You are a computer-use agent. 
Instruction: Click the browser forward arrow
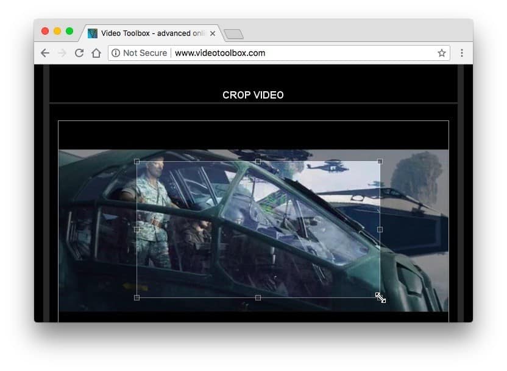[62, 53]
